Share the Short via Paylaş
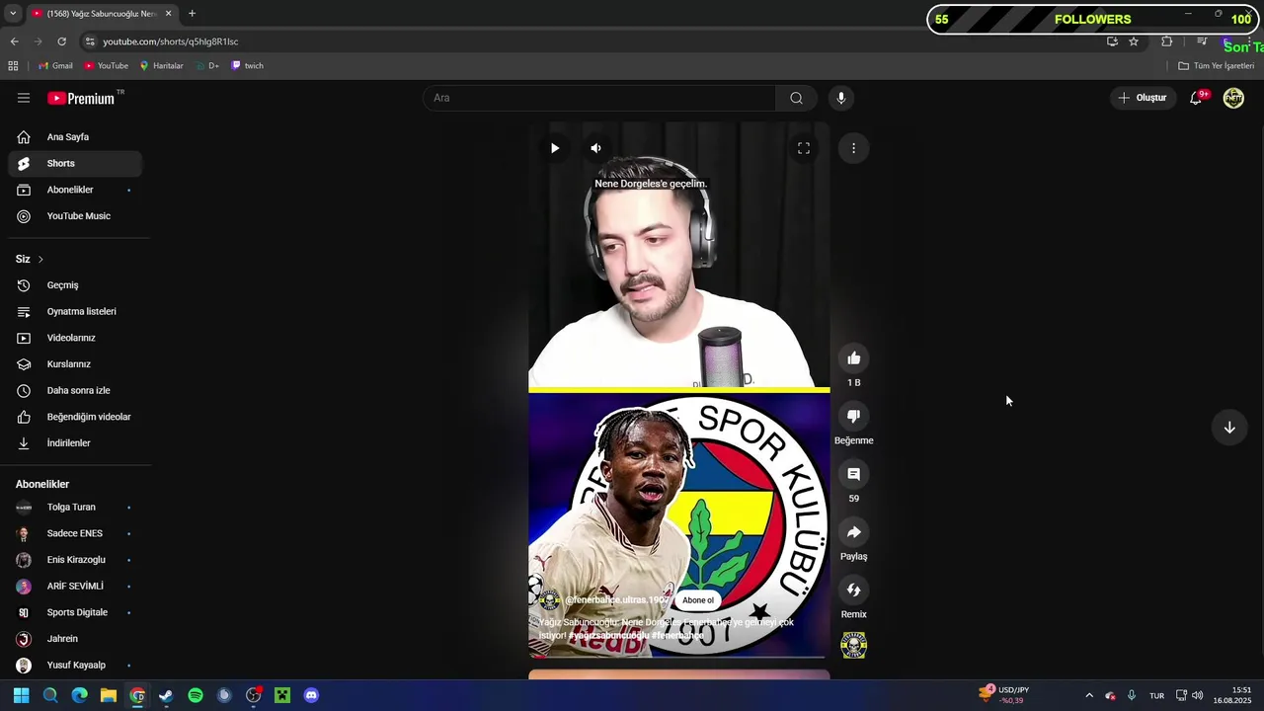The image size is (1264, 711). [x=854, y=532]
